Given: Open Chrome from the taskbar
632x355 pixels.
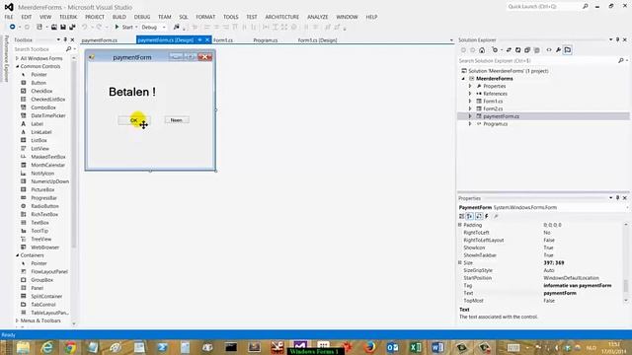Looking at the screenshot, I should click(x=70, y=347).
